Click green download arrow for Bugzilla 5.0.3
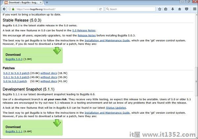 (57, 51)
